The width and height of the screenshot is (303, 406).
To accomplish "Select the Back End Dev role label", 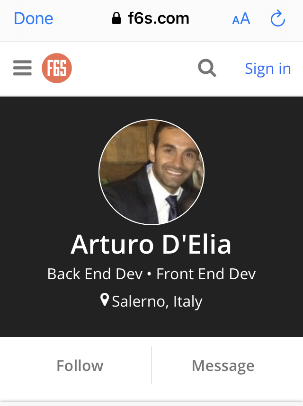I will click(x=95, y=274).
